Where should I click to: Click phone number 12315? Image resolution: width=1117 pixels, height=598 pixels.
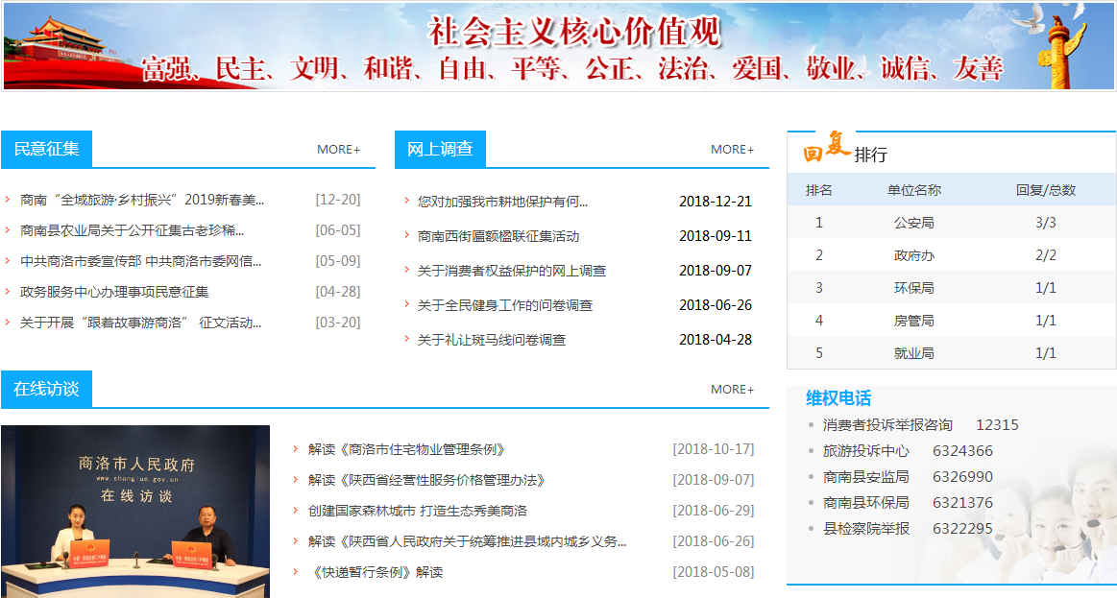997,425
